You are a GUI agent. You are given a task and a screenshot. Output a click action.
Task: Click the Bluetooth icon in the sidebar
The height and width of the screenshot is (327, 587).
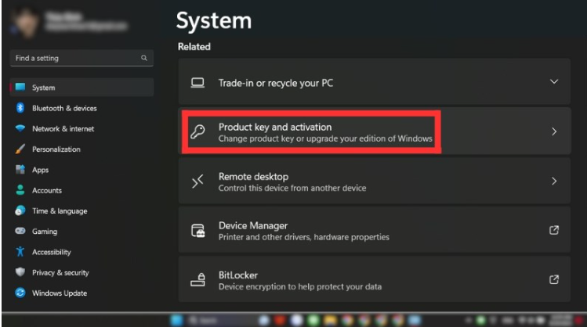[x=20, y=109]
